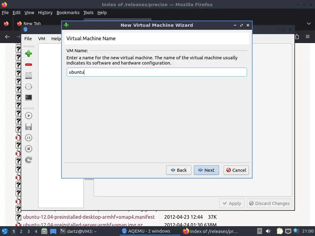Screen dimensions: 315x236
Task: Open file manager icon in taskbar
Action: (x=44, y=231)
